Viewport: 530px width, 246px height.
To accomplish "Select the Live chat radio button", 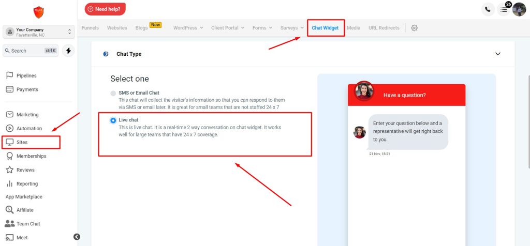I will tap(113, 120).
